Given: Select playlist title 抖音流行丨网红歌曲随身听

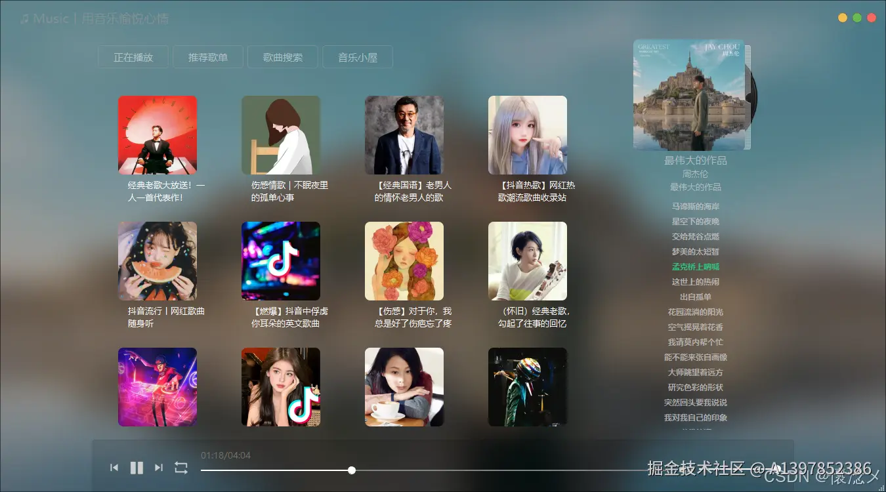Looking at the screenshot, I should pos(167,317).
